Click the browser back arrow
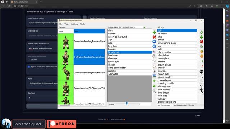This screenshot has width=230, height=129. [3, 6]
